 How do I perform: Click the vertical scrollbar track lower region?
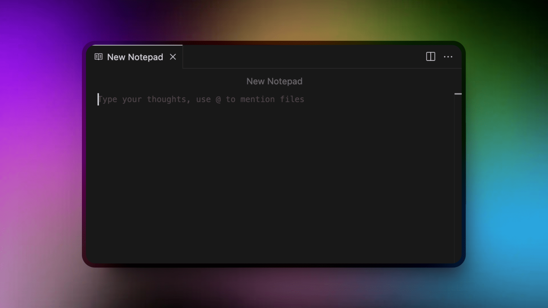click(458, 200)
